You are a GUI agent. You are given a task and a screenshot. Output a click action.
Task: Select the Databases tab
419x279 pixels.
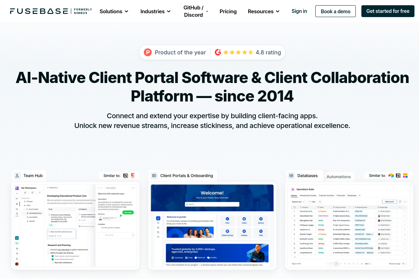tap(304, 176)
